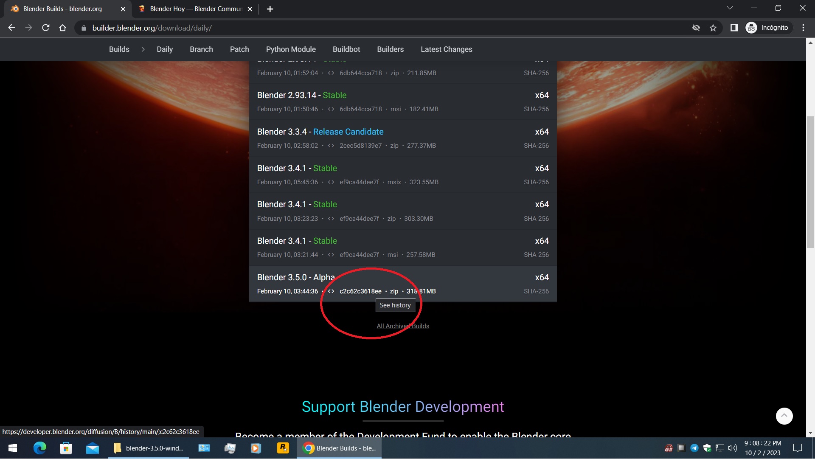815x459 pixels.
Task: Open Rockstar Games Launcher taskbar icon
Action: tap(283, 448)
